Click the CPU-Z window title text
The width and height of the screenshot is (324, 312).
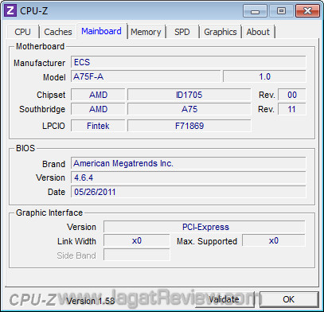(x=34, y=11)
